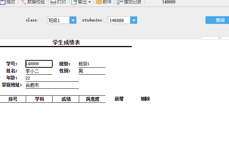
Task: Click the 148888 text in the toolbar
Action: [169, 2]
